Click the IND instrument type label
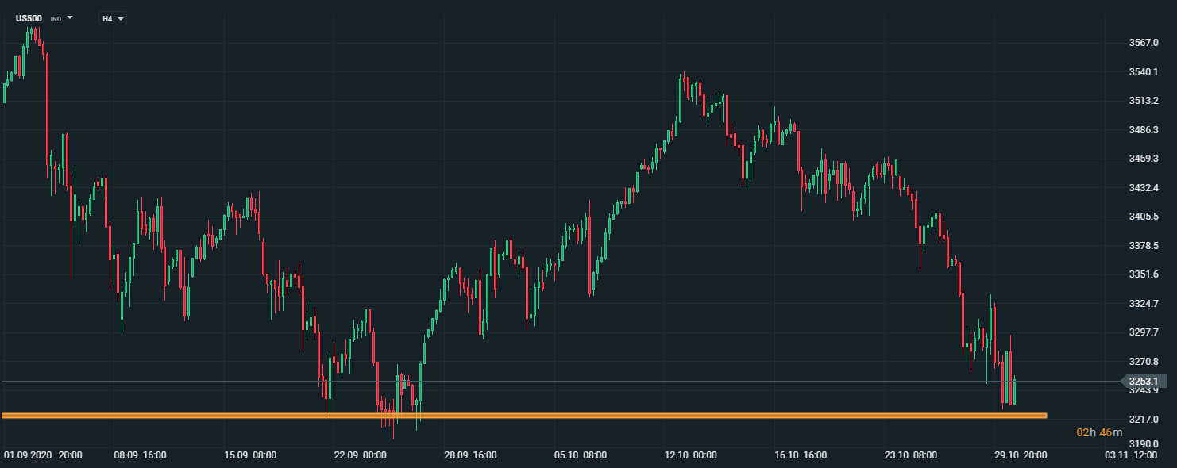The image size is (1177, 468). pos(56,18)
